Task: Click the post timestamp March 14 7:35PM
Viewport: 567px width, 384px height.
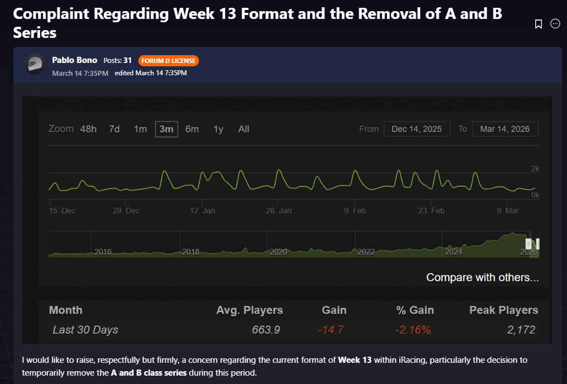Action: (x=80, y=73)
